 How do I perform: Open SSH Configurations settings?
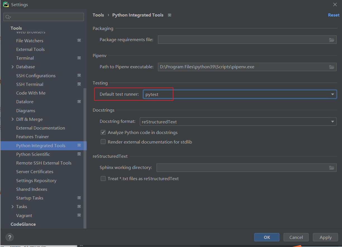(36, 76)
